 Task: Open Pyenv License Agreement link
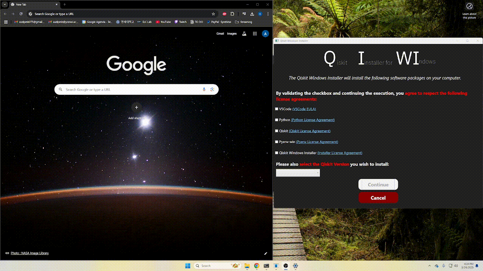[317, 142]
